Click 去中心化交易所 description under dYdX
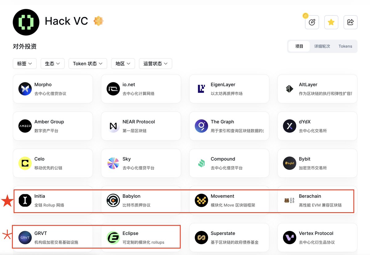Screen dimensions: 370x255 pyautogui.click(x=313, y=131)
